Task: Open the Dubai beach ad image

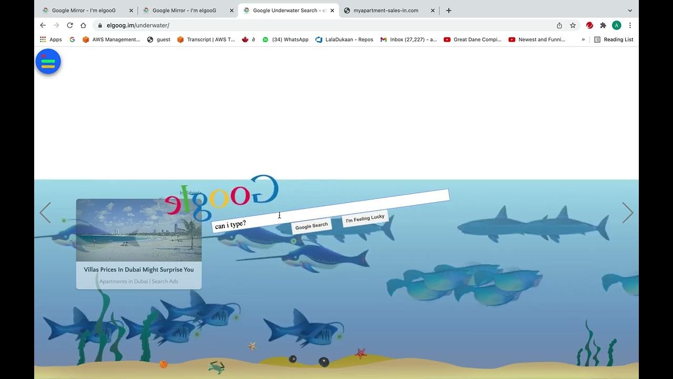Action: coord(139,230)
